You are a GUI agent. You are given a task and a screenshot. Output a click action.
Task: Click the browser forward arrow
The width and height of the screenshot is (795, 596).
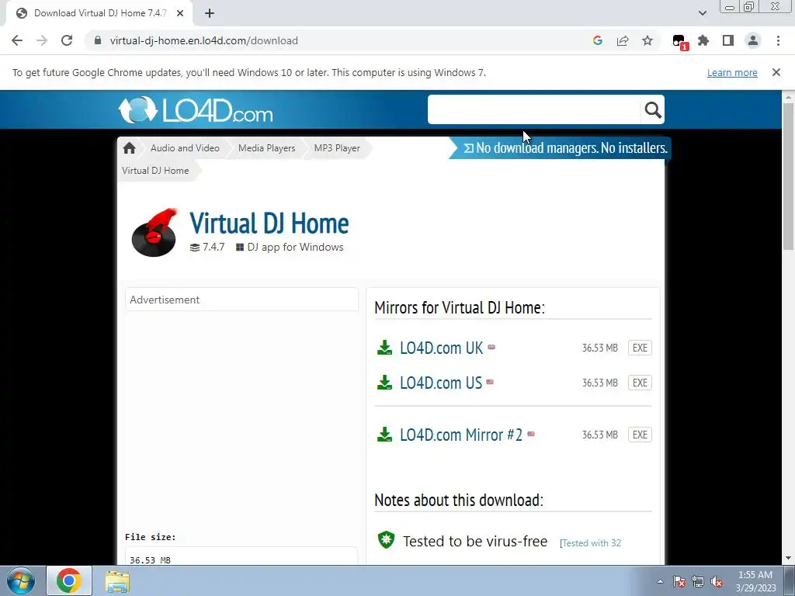(42, 40)
